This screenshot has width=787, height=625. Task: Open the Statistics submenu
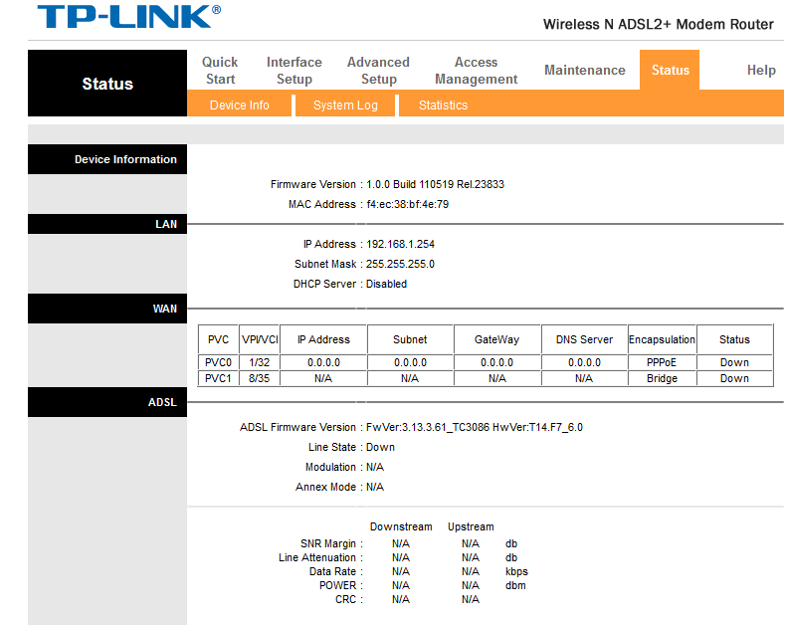pos(443,105)
